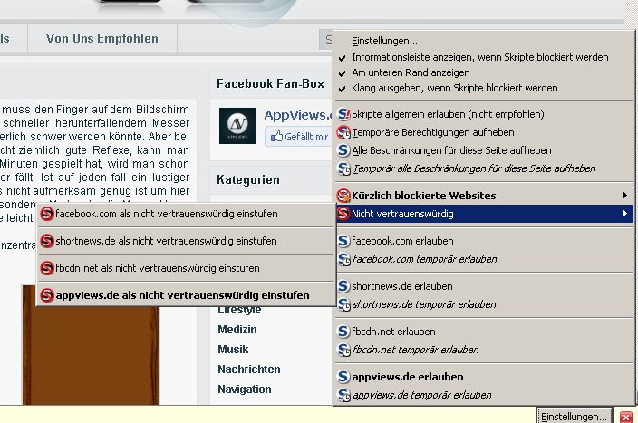Click the icon beside 'appviews.de temporär erlauben'

tap(343, 395)
